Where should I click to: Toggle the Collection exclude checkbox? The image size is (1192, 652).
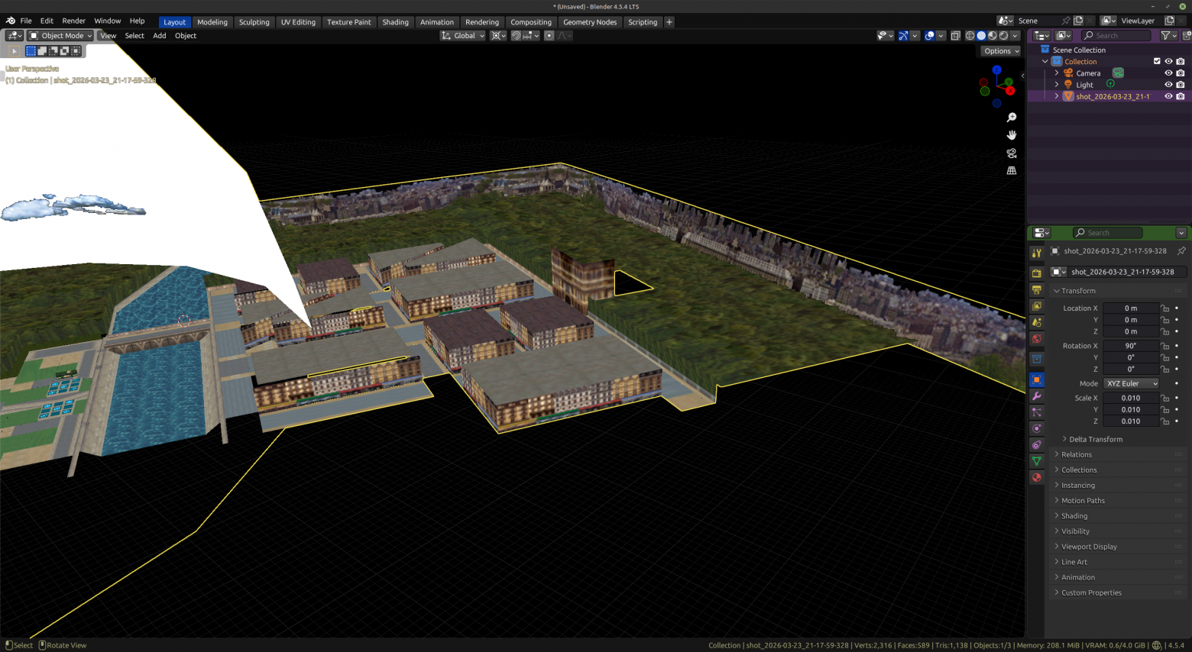[x=1157, y=61]
